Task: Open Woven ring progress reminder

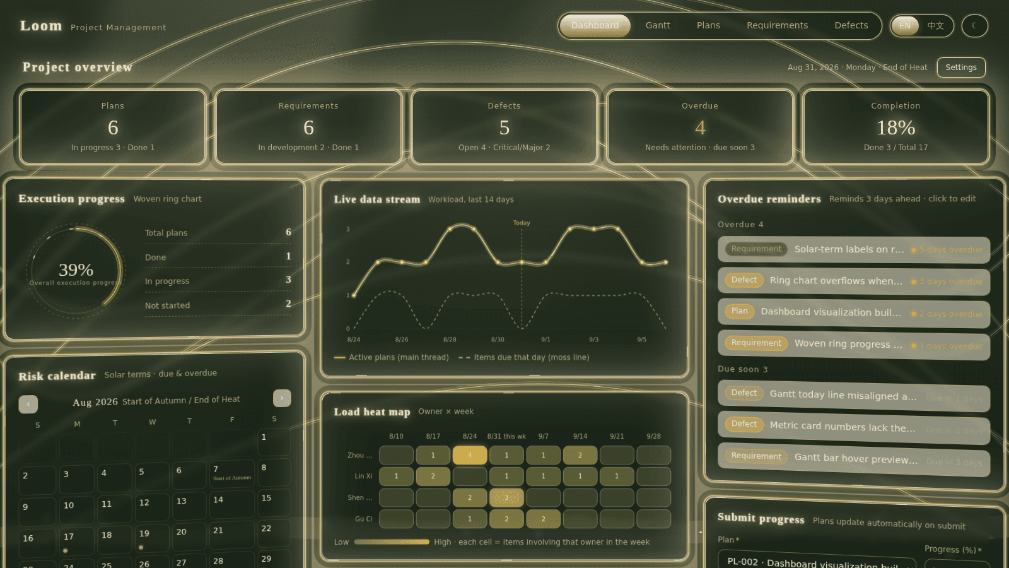Action: 854,345
